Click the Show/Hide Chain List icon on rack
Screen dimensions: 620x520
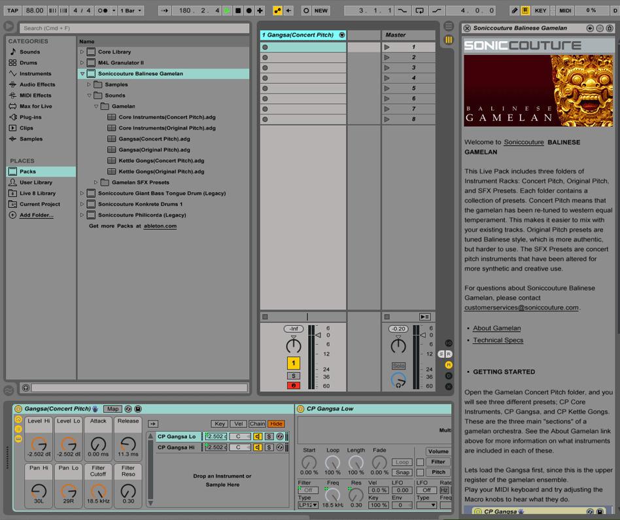[x=18, y=429]
